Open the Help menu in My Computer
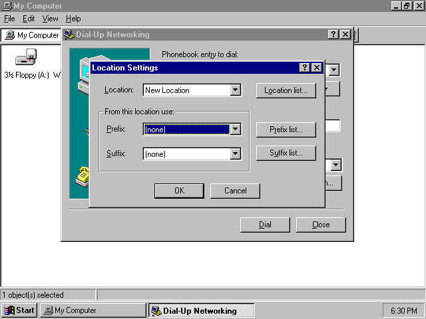Image resolution: width=426 pixels, height=319 pixels. pyautogui.click(x=73, y=19)
